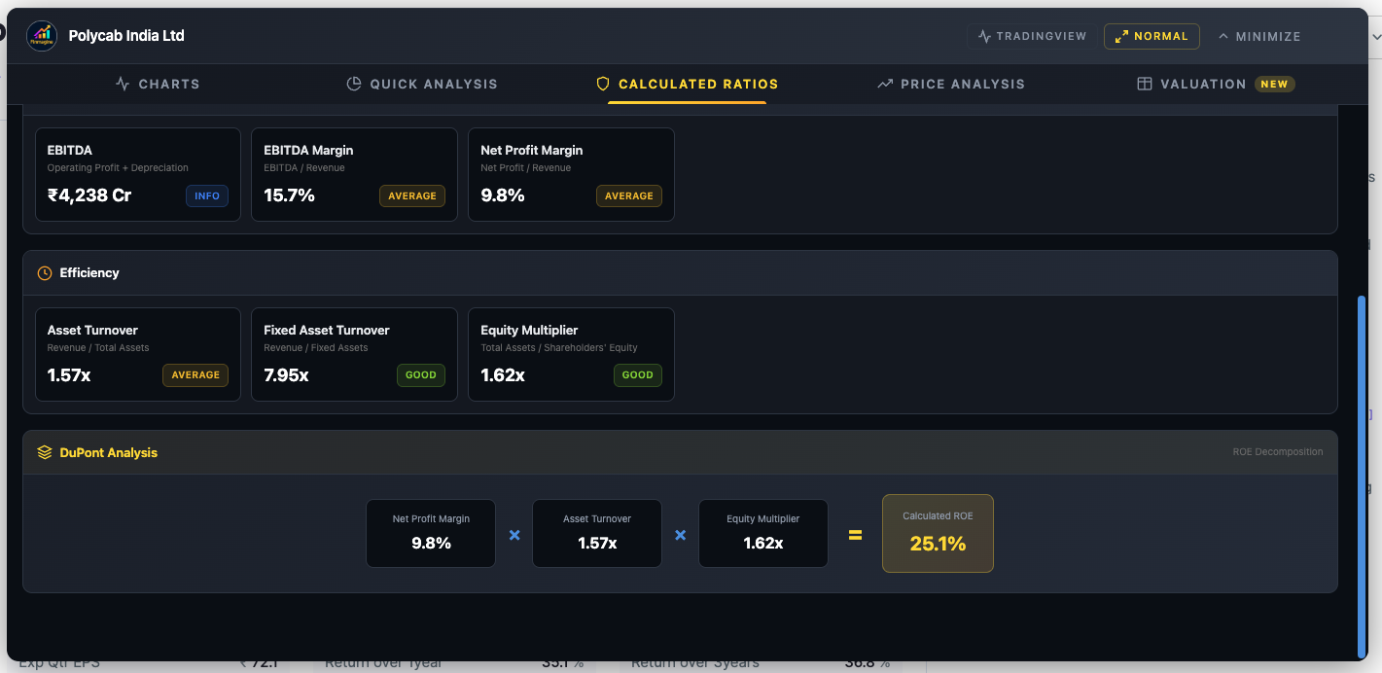This screenshot has height=673, width=1382.
Task: Click the AVERAGE badge on EBITDA Margin
Action: 412,196
